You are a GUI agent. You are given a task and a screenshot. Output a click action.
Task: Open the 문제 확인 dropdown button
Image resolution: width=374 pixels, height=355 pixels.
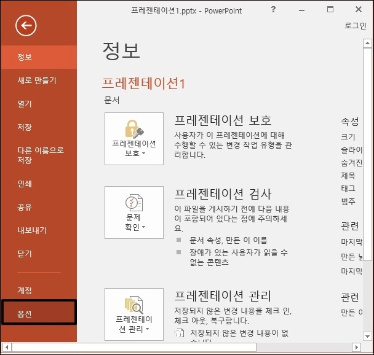tap(134, 213)
